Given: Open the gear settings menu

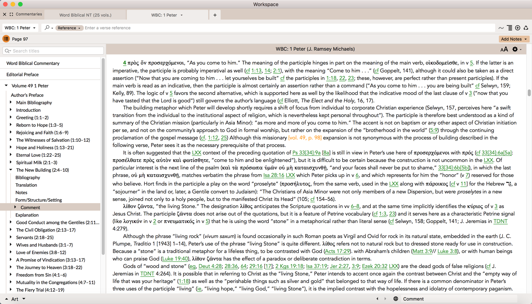Looking at the screenshot, I should coord(515,49).
